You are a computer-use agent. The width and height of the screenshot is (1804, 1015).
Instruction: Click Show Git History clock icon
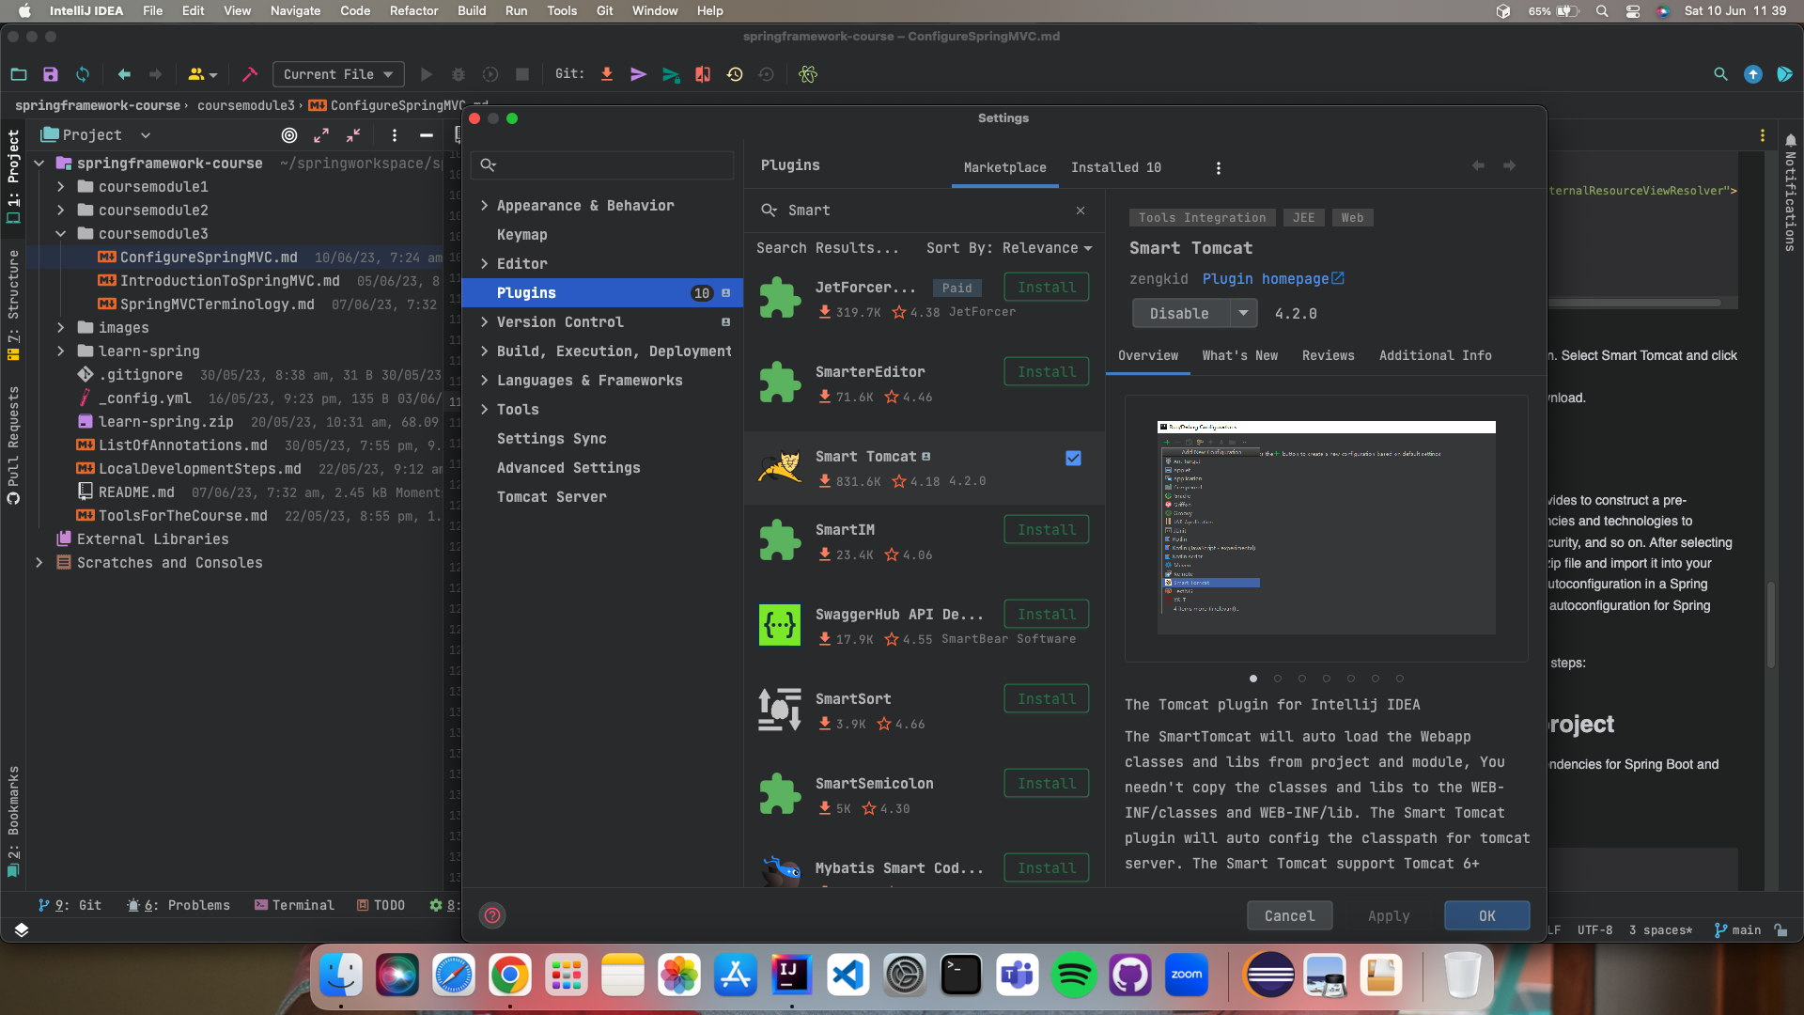[x=735, y=74]
